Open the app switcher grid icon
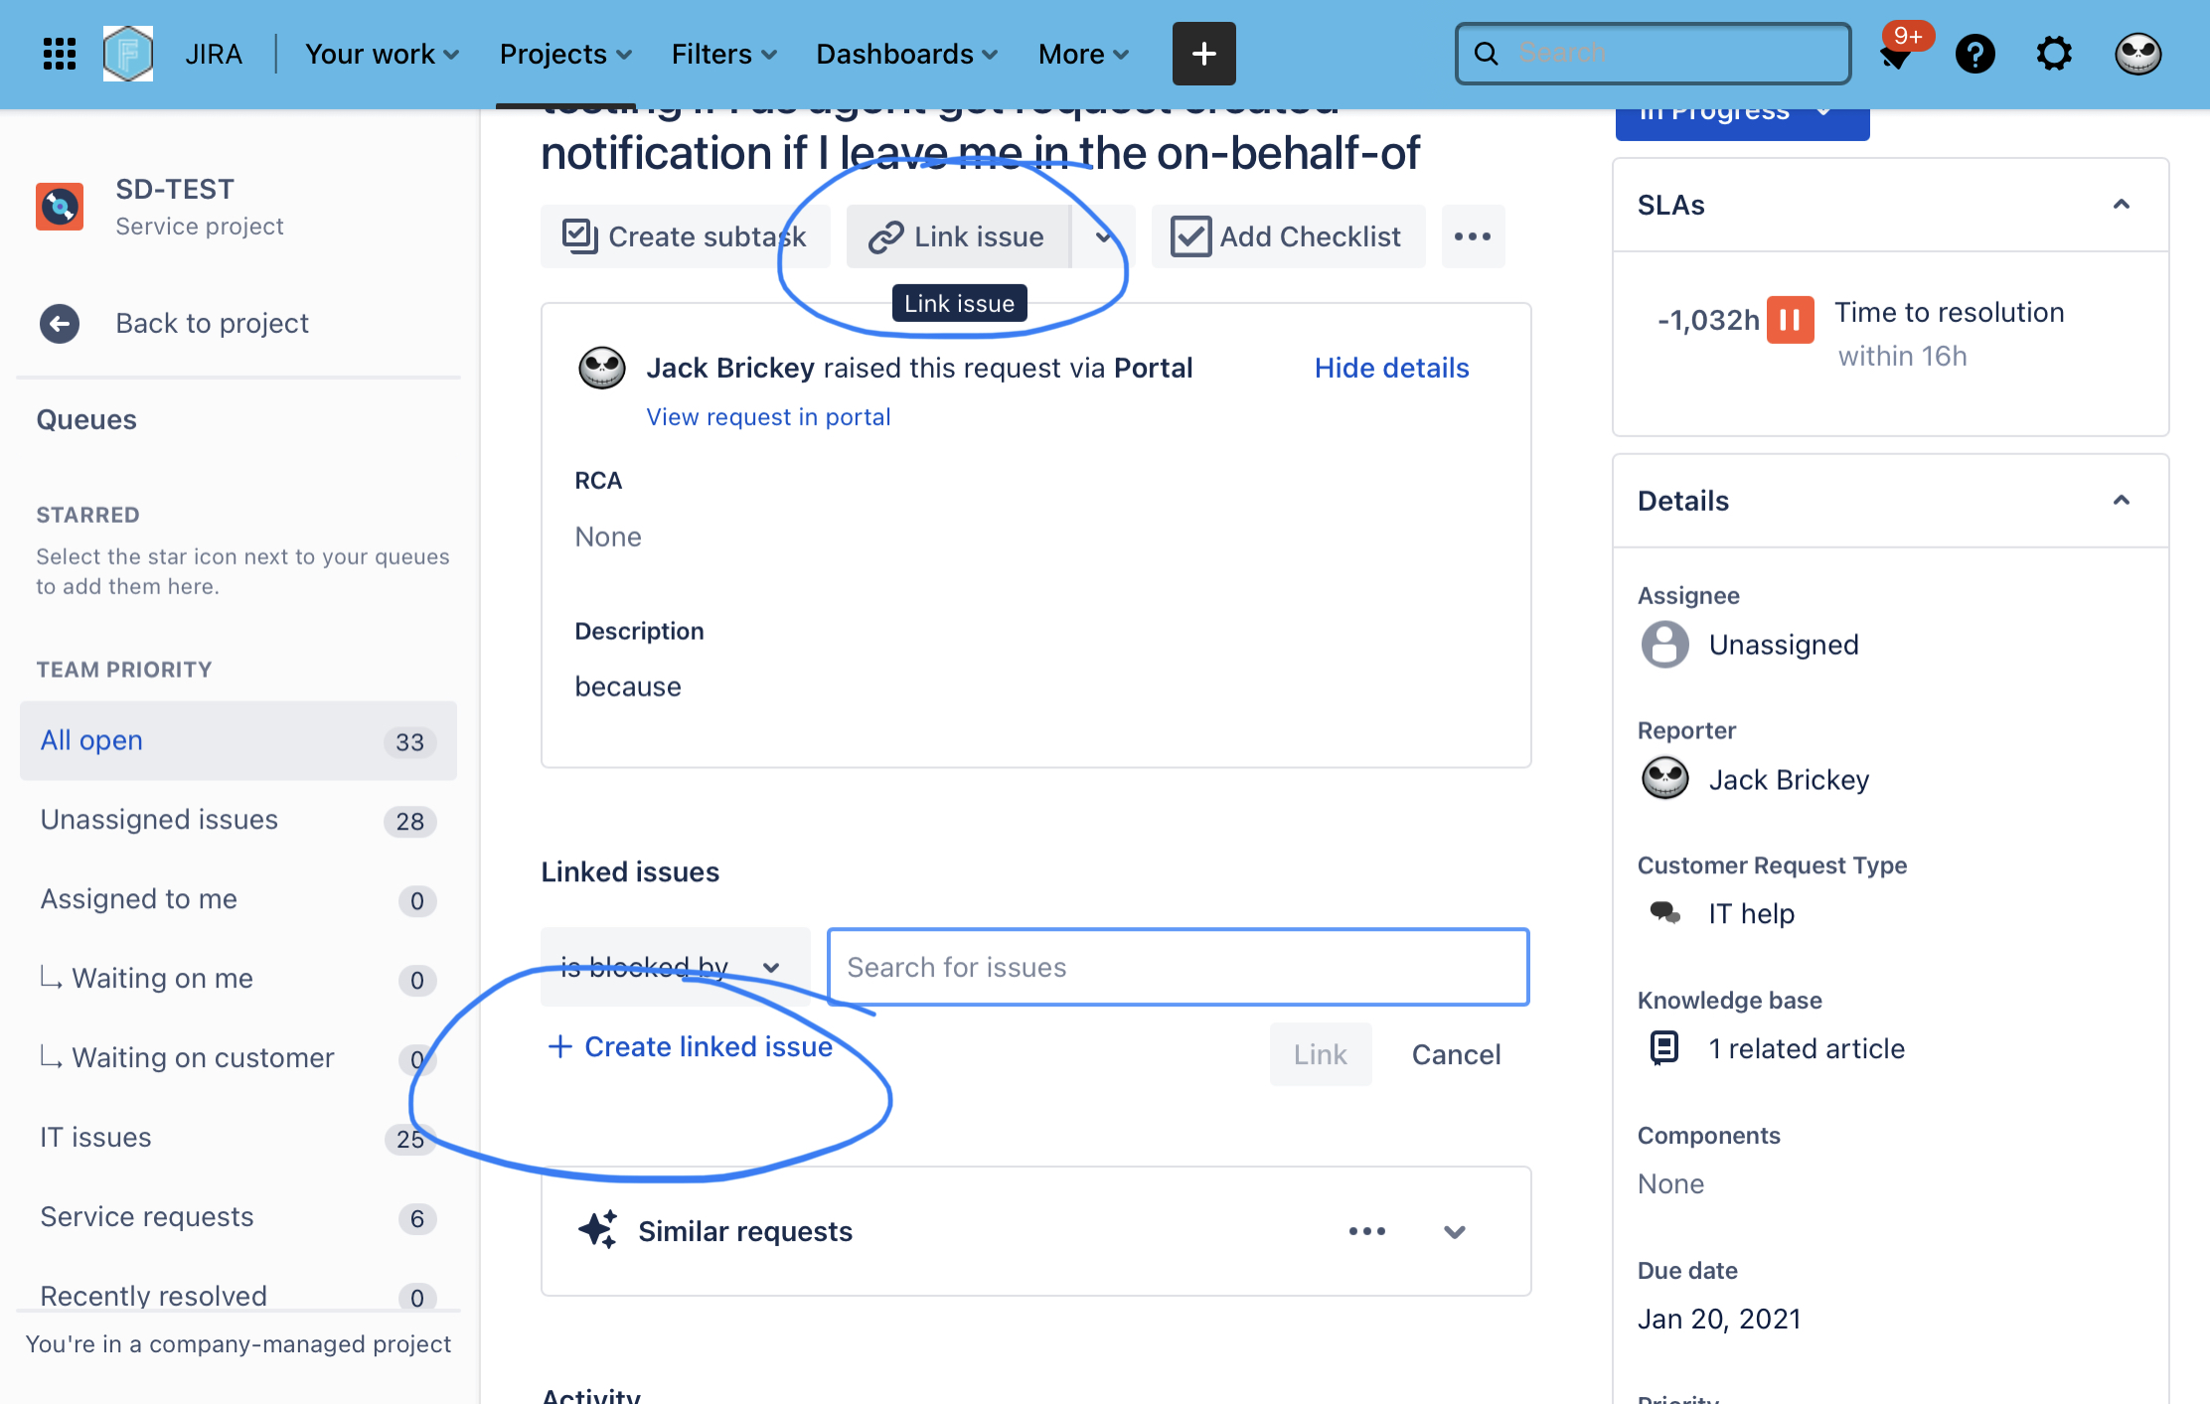 point(60,54)
